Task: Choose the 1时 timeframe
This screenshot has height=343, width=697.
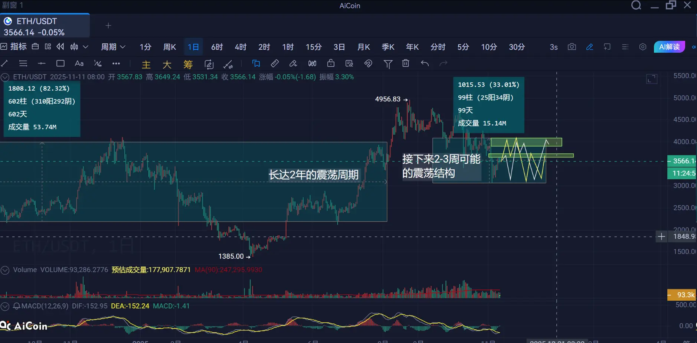Action: [288, 47]
